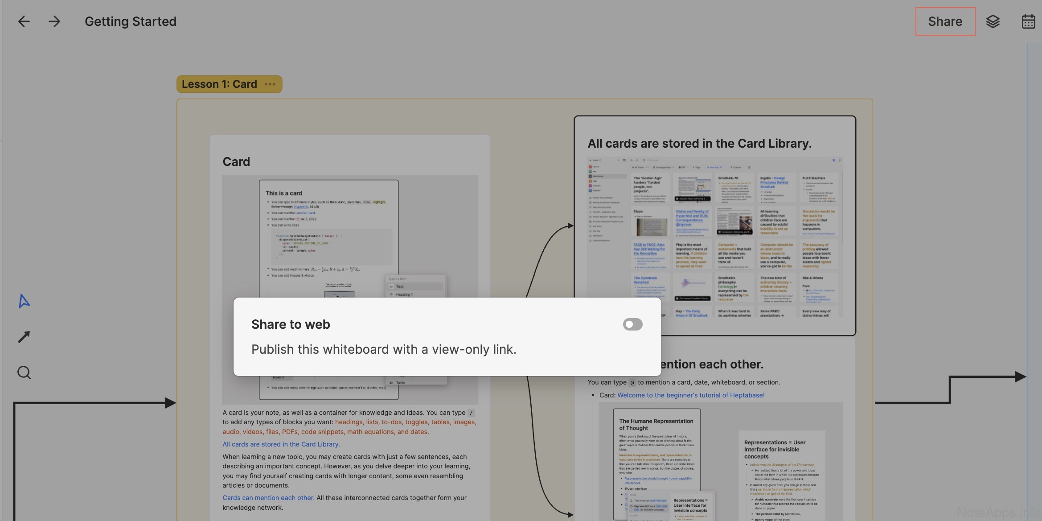The image size is (1042, 521).
Task: Enable the Share to web toggle
Action: (x=632, y=324)
